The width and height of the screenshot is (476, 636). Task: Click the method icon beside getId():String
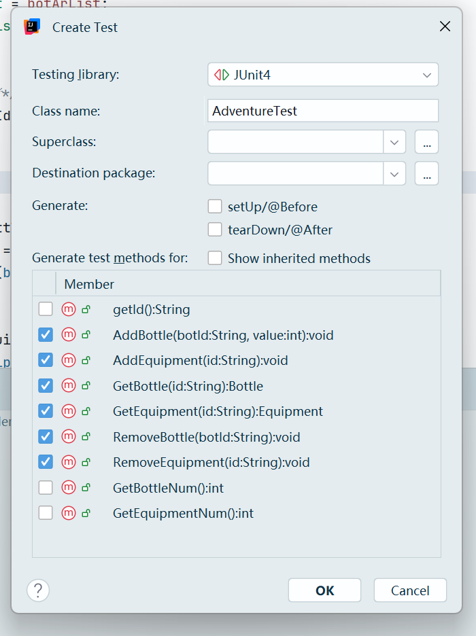tap(68, 310)
